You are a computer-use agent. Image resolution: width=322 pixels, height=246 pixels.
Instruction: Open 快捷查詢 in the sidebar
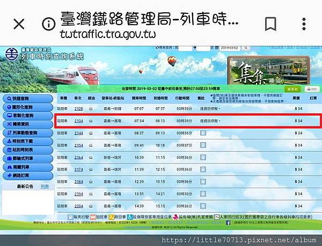[x=28, y=99]
